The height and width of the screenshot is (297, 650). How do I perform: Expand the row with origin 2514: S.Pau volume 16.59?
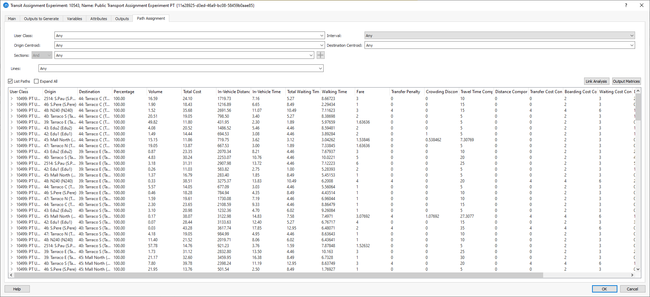11,99
